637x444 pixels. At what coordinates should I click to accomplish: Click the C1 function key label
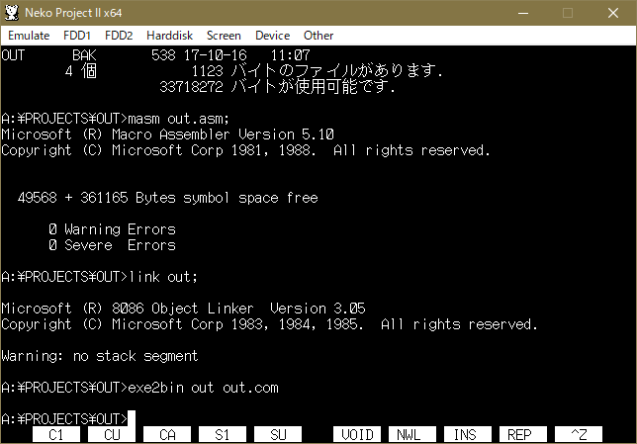pyautogui.click(x=56, y=435)
